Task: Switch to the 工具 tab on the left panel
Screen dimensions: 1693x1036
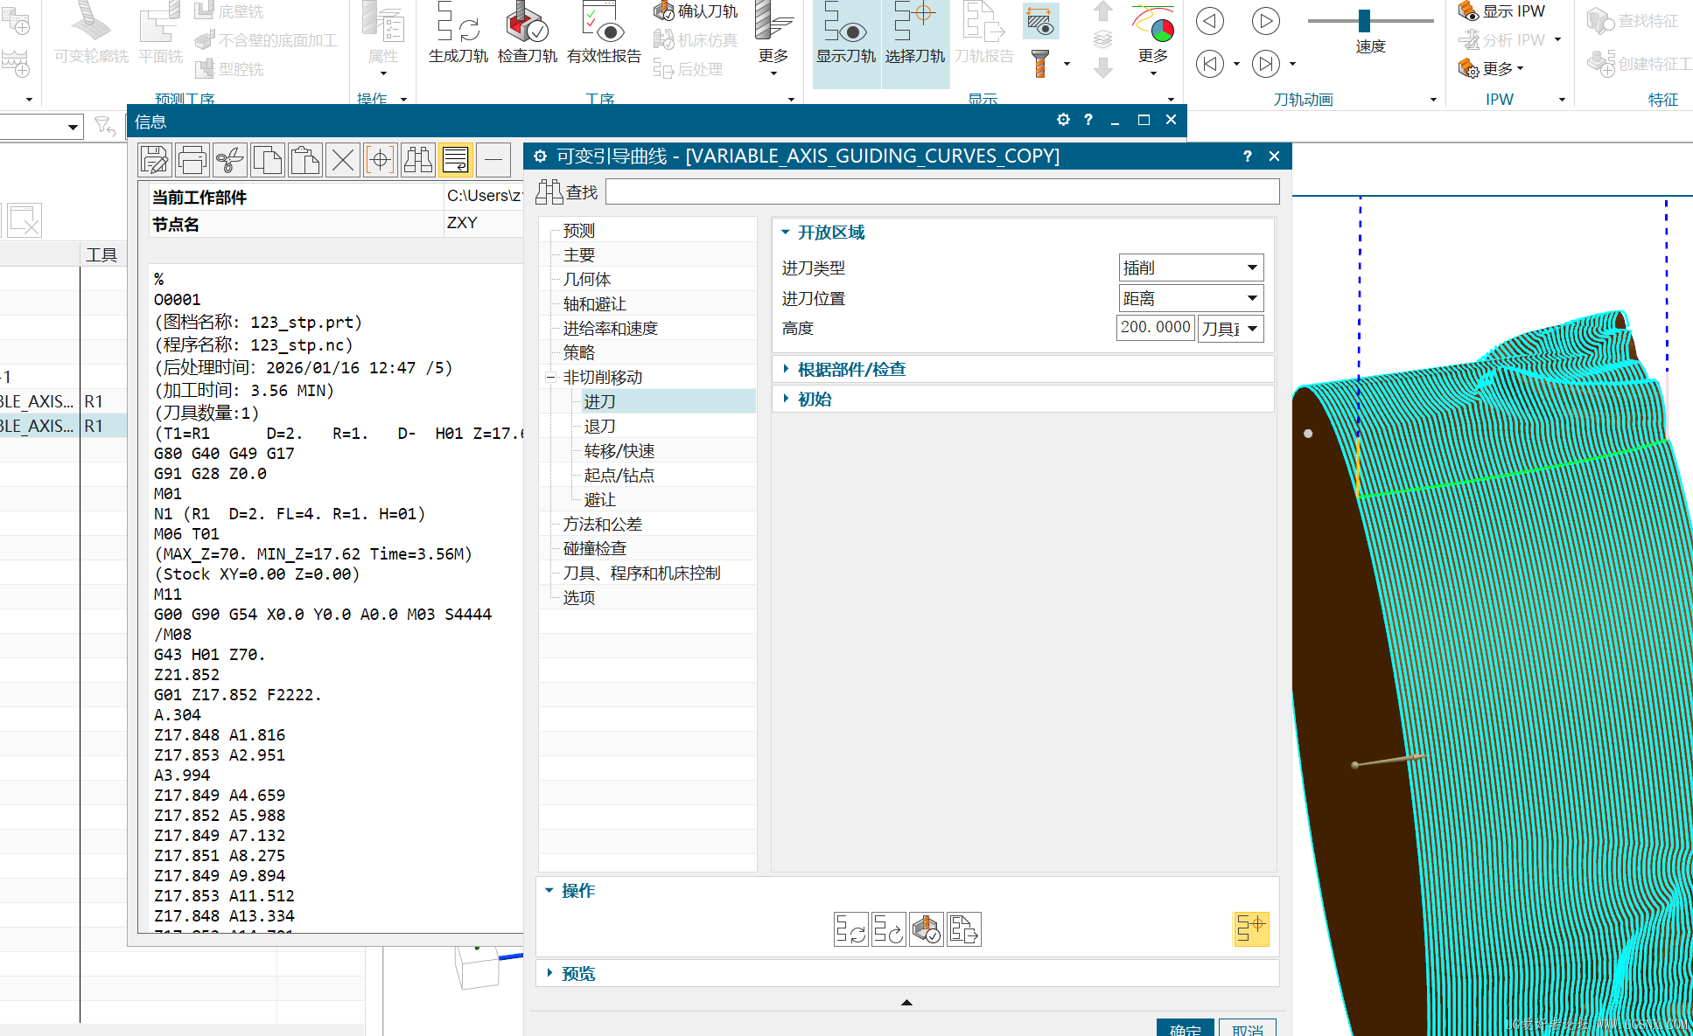Action: 102,254
